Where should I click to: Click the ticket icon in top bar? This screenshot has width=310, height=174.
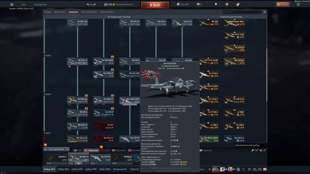pos(238,4)
